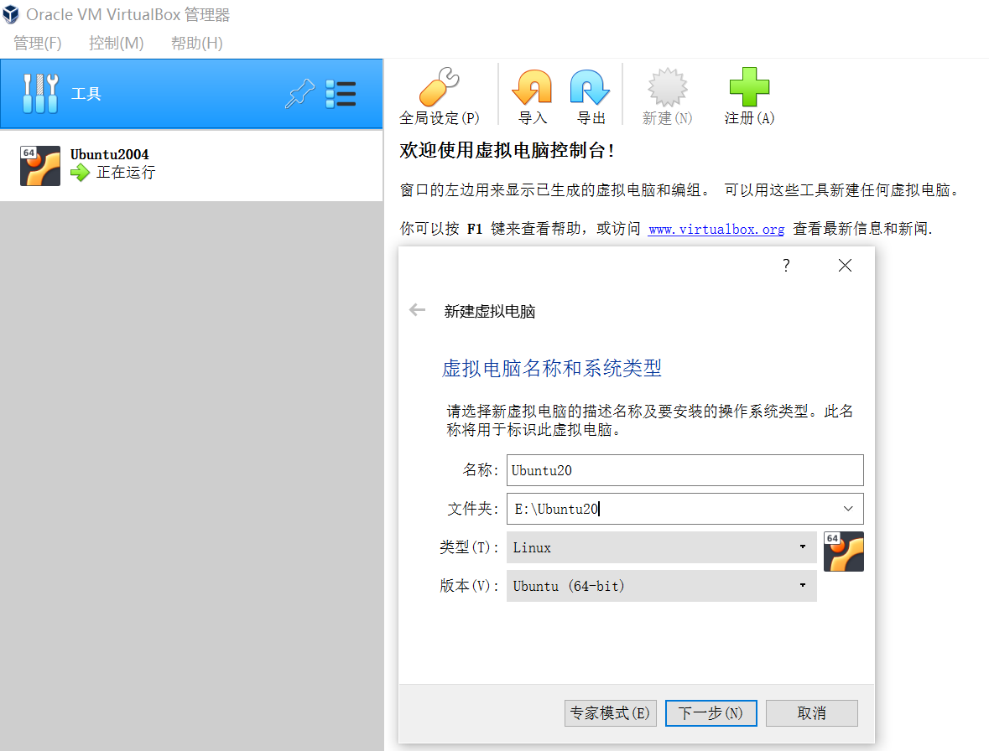Click the green running-state arrow icon
Image resolution: width=989 pixels, height=751 pixels.
coord(80,173)
